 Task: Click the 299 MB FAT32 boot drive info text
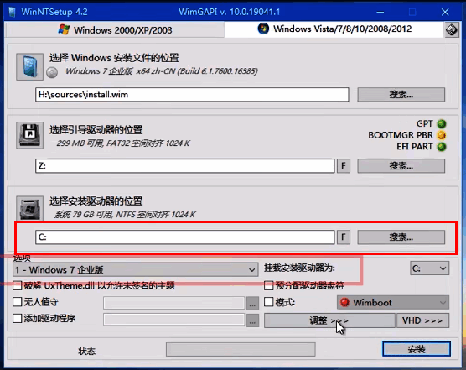[123, 143]
